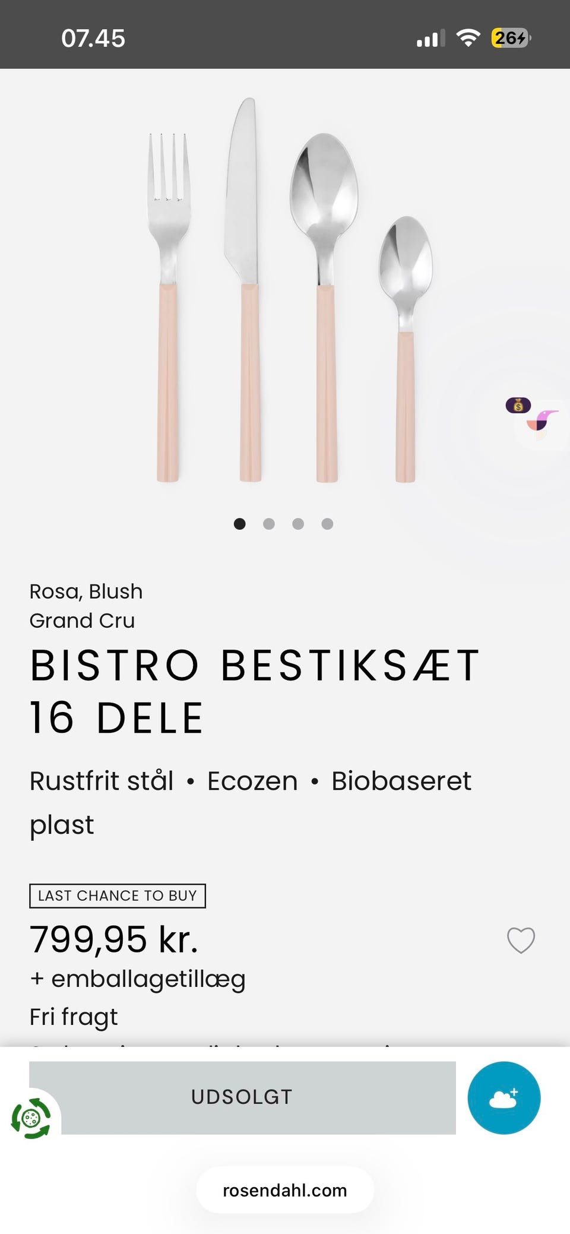This screenshot has width=570, height=1234.
Task: Click the LAST CHANCE TO BUY badge
Action: pos(118,896)
